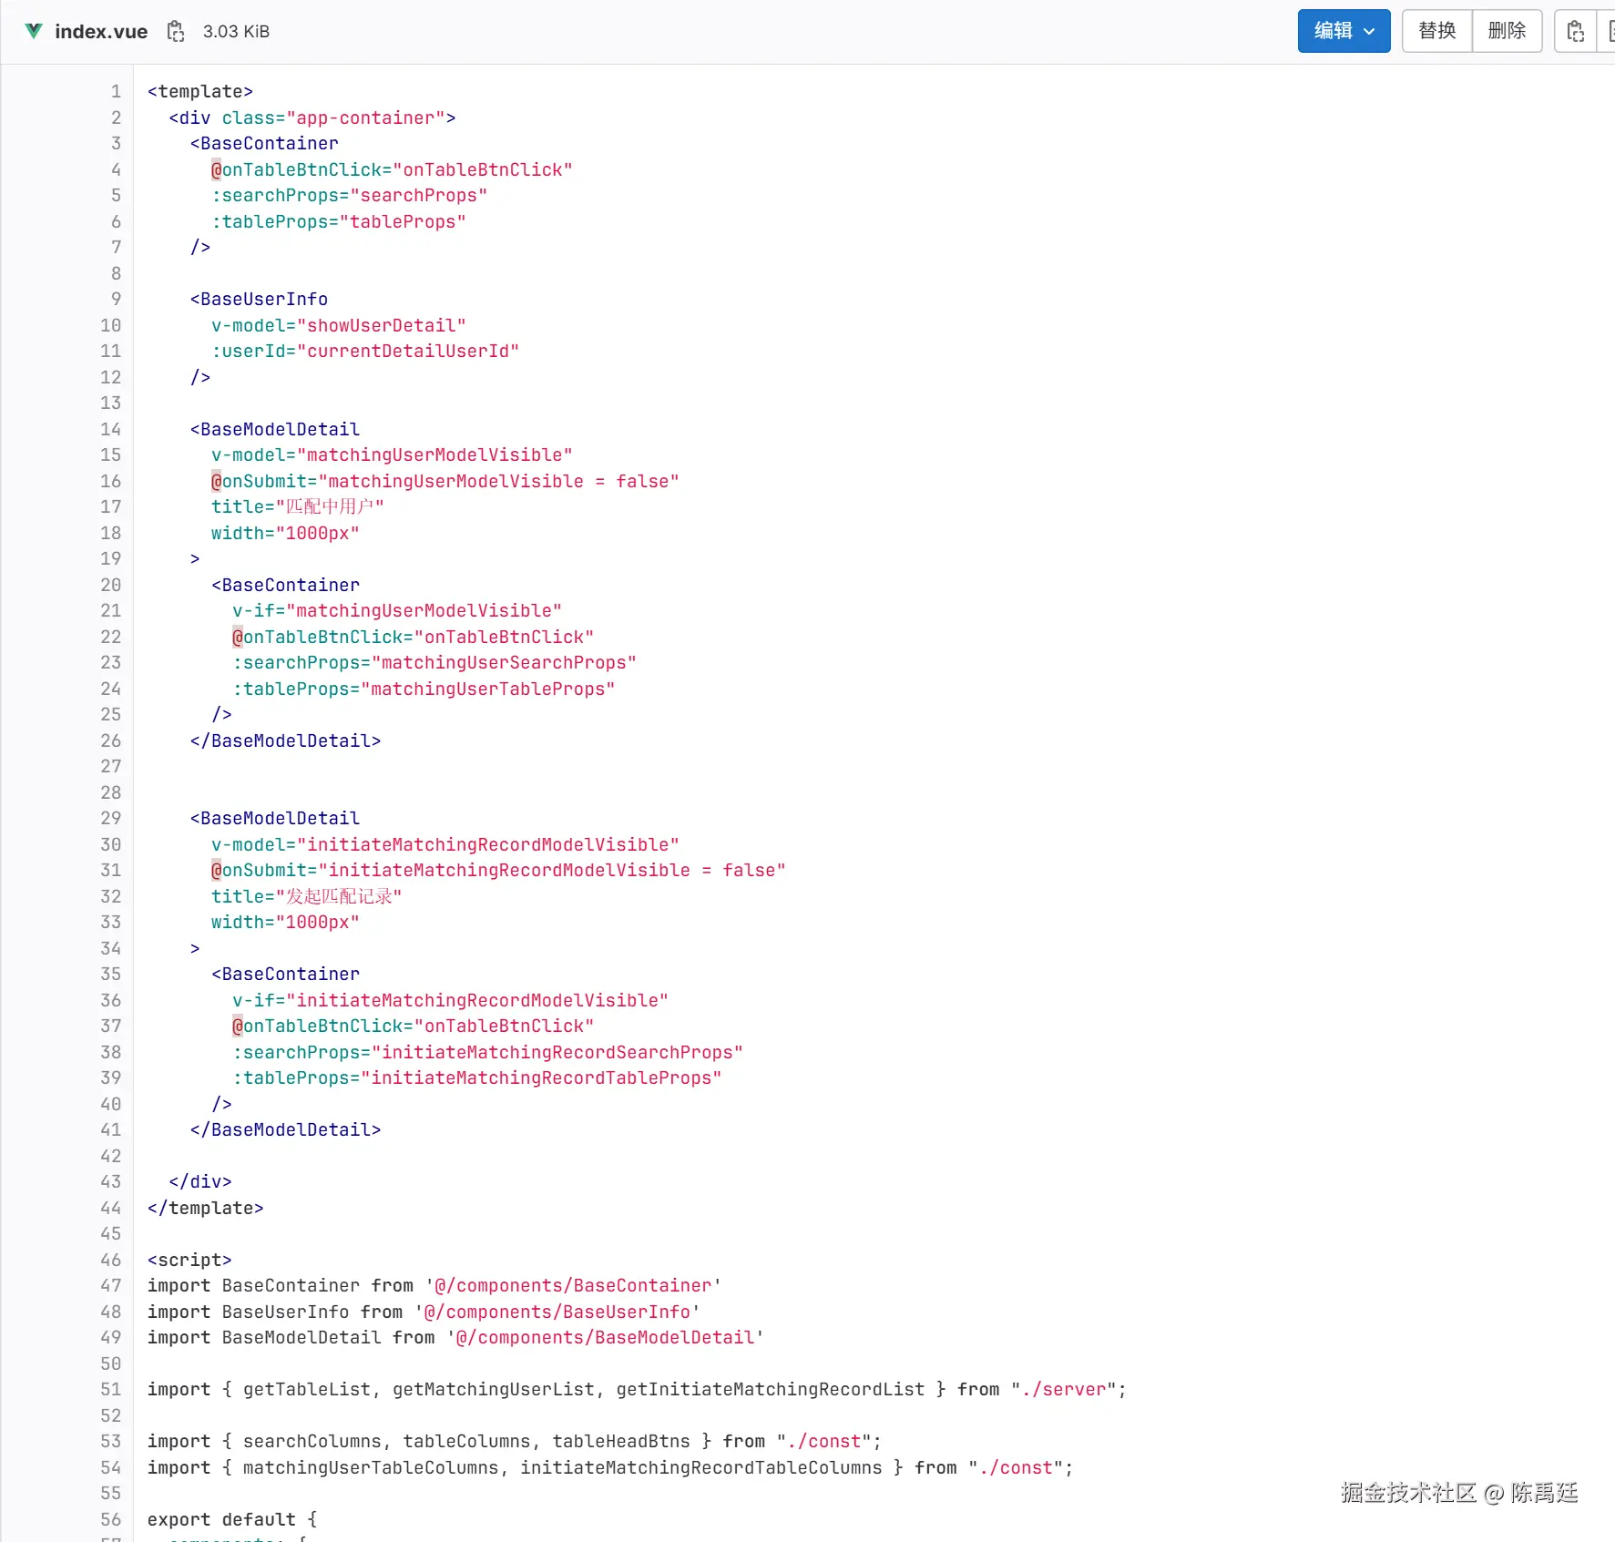
Task: Click the 替换 (Replace) button
Action: pyautogui.click(x=1436, y=31)
